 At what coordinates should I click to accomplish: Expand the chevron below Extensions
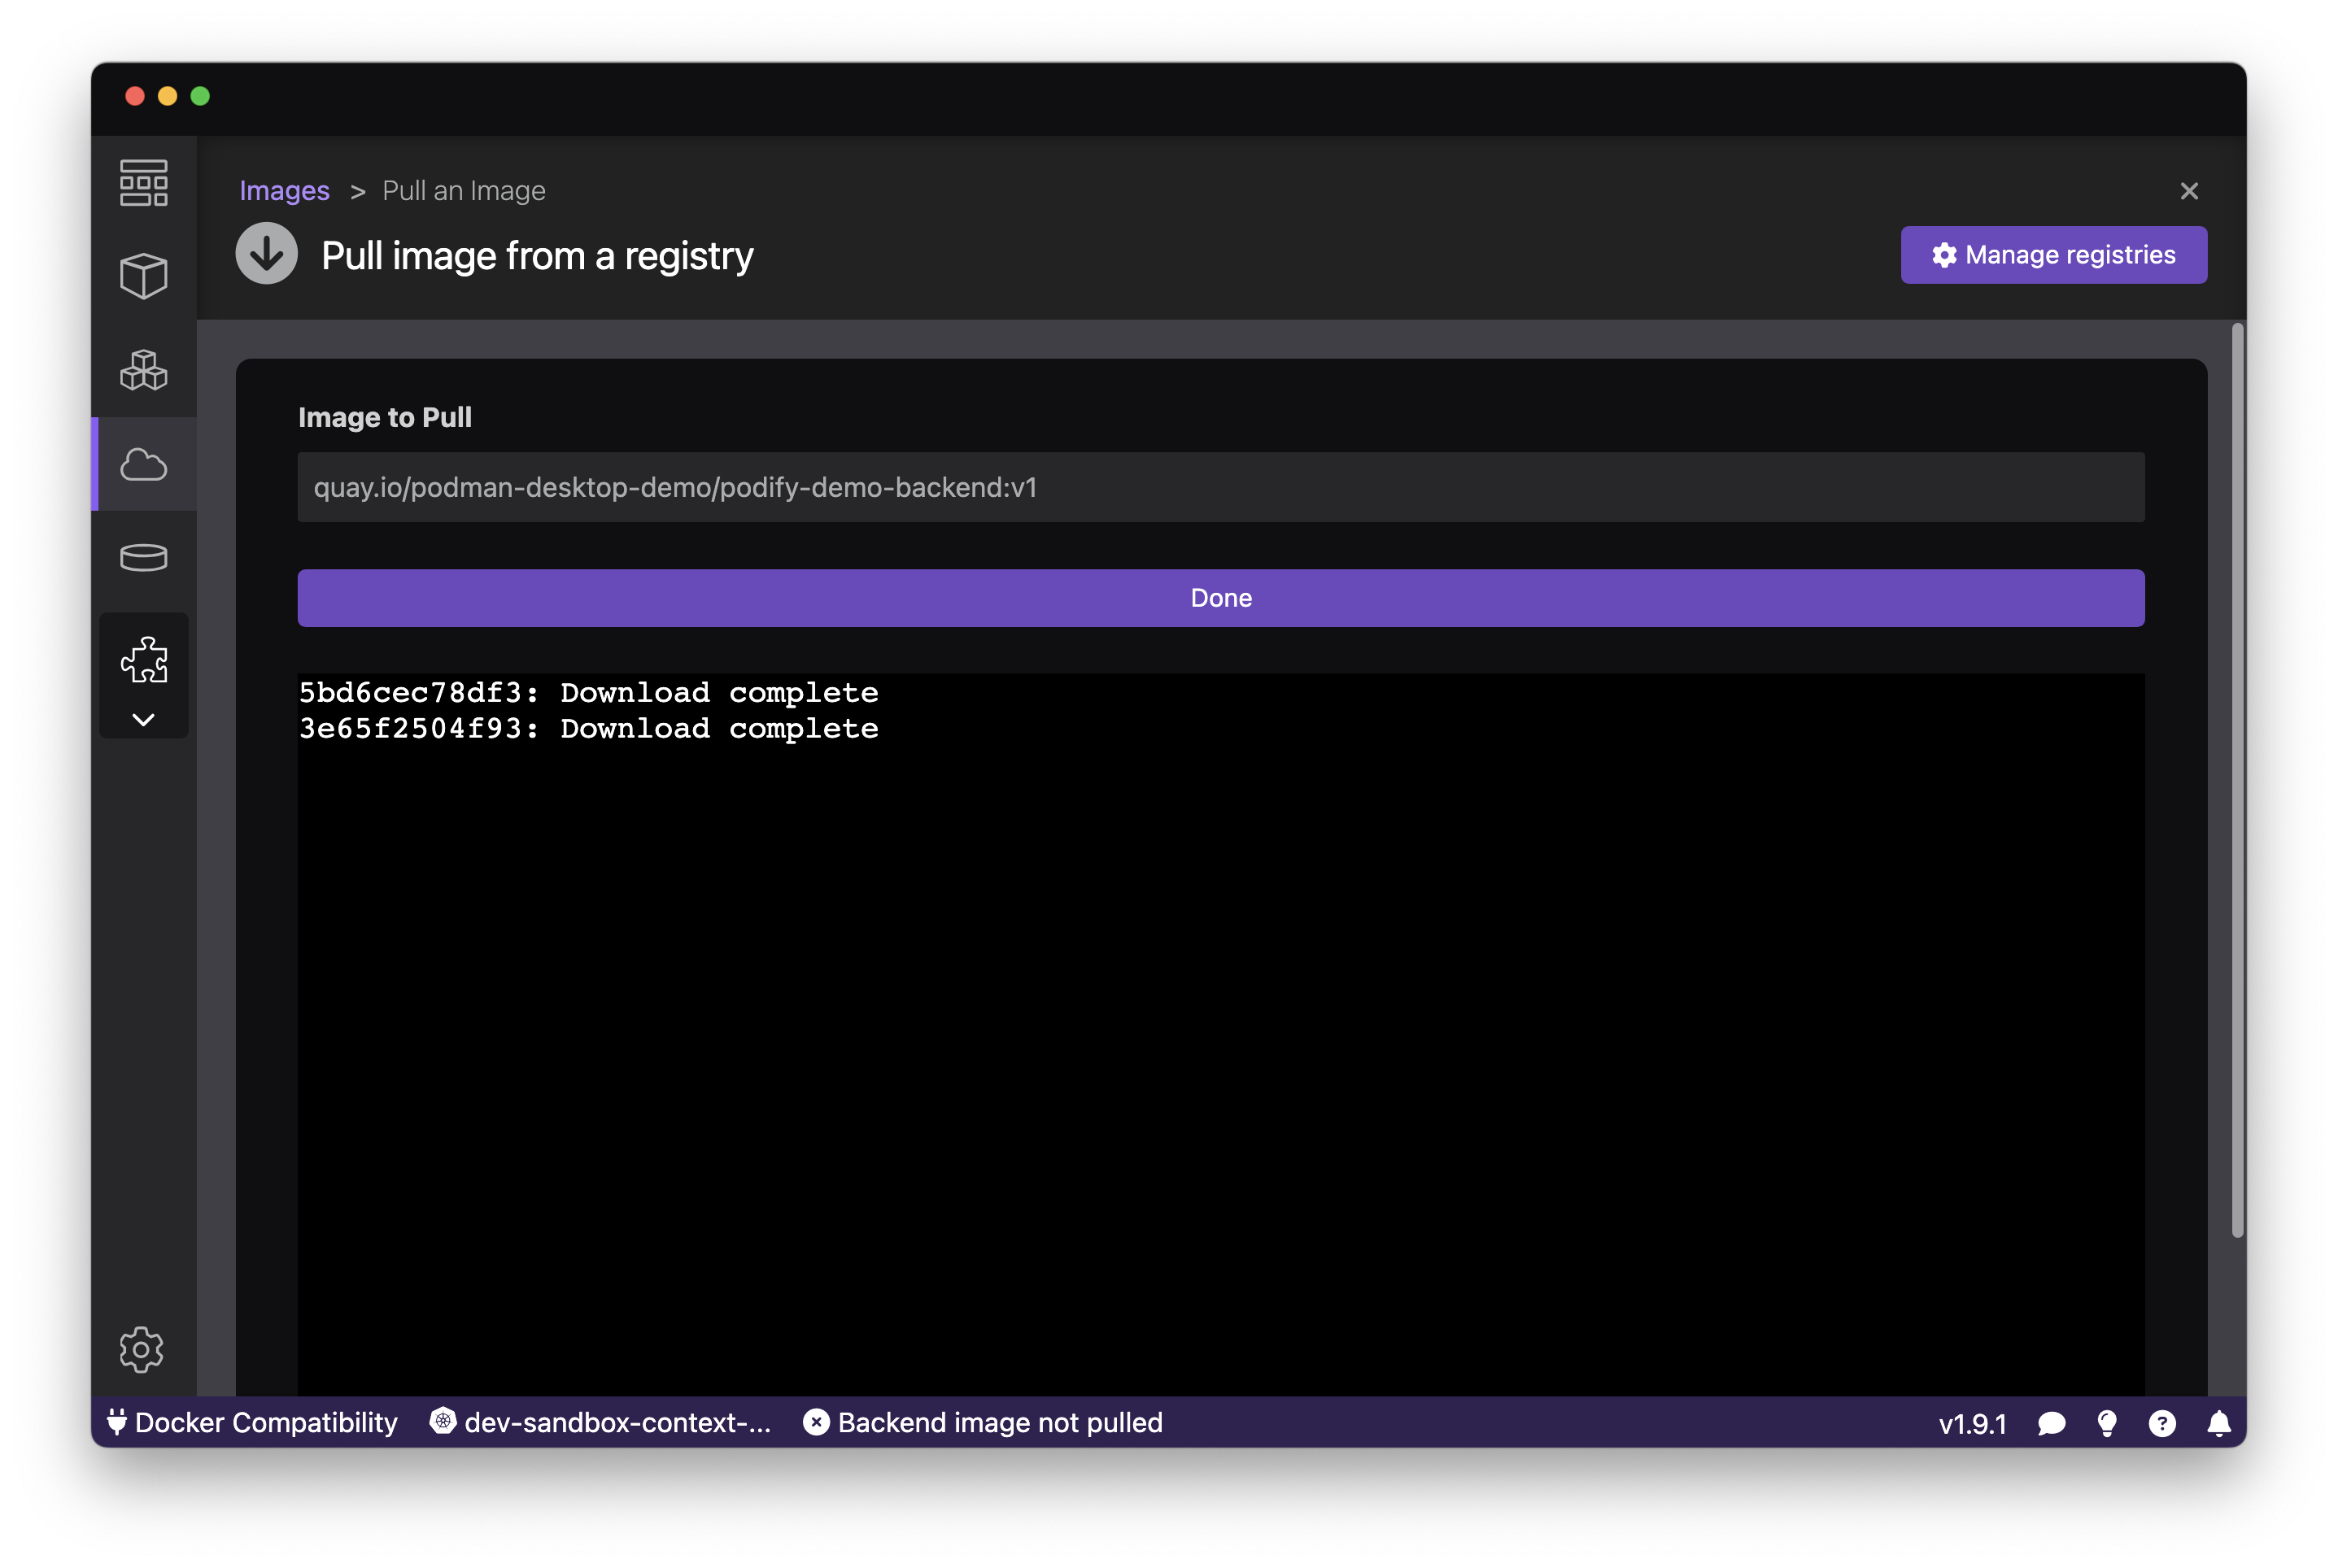144,720
